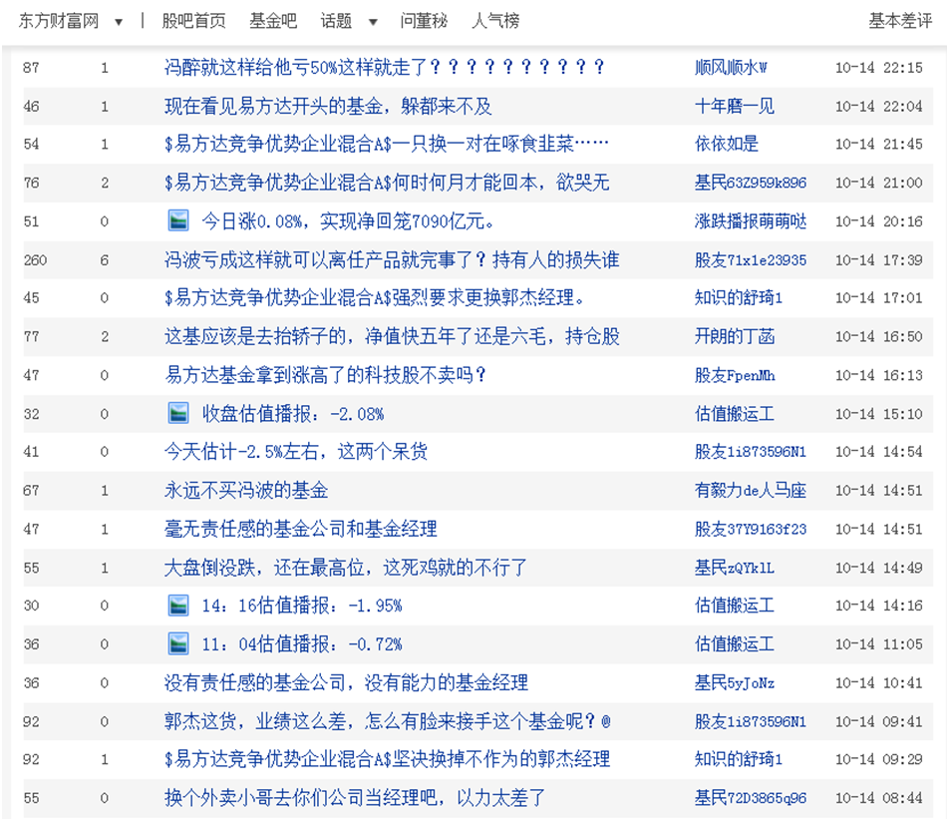This screenshot has height=821, width=949.
Task: View author 估值搬运工 on 15:10 post
Action: click(735, 414)
